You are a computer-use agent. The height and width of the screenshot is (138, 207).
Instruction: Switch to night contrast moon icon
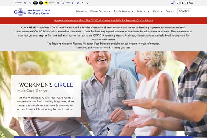30,3
